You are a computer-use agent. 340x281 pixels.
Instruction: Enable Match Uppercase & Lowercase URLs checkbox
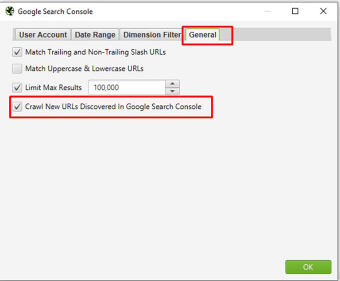[17, 68]
